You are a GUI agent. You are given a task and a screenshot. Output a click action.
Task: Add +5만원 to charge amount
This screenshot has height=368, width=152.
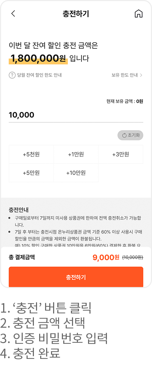click(x=31, y=173)
